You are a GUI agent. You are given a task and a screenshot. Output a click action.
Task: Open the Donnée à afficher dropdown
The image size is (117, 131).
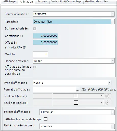(113, 61)
